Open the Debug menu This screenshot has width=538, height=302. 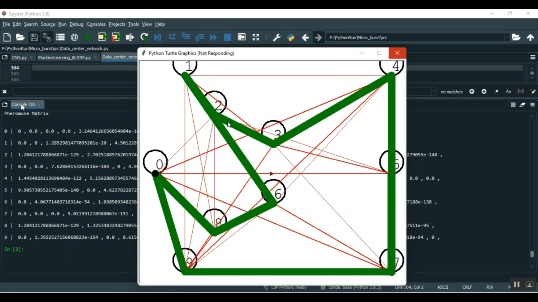[x=76, y=24]
